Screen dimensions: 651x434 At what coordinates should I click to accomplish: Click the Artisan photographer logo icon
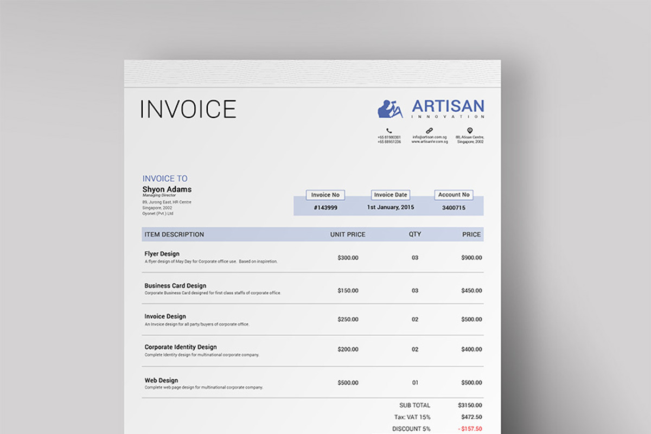[x=391, y=108]
